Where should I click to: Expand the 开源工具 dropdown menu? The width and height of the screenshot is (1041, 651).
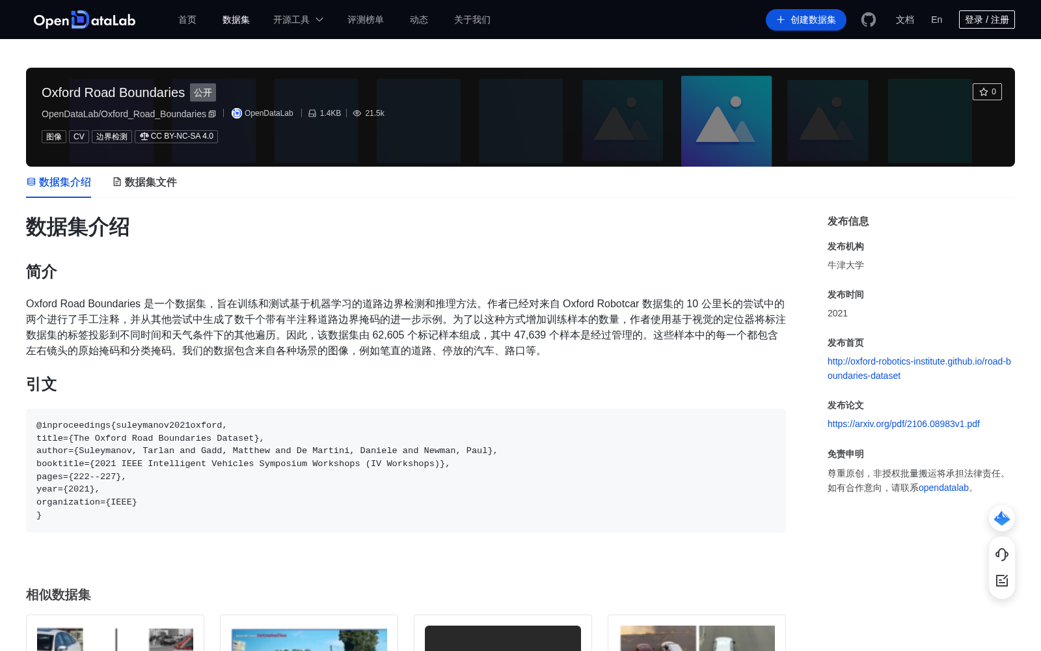pyautogui.click(x=298, y=20)
